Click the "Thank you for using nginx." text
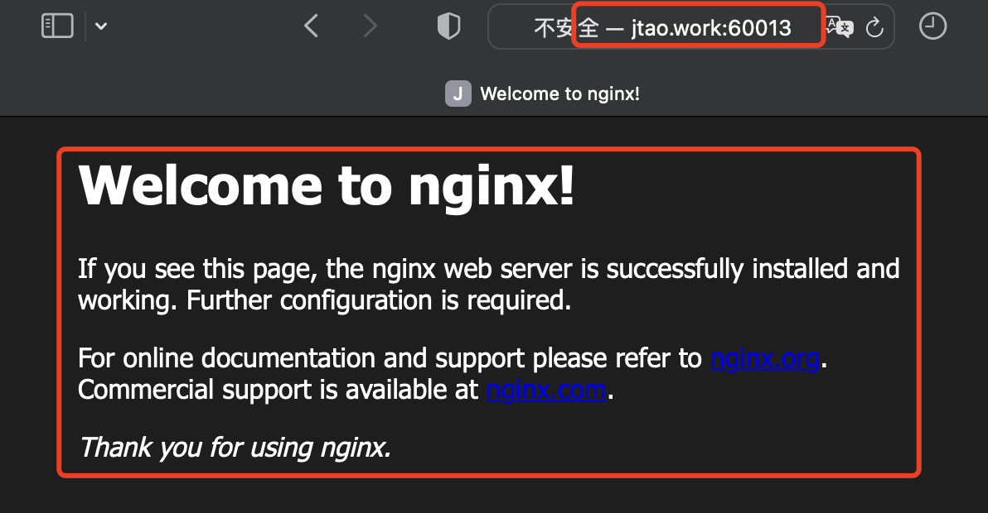This screenshot has height=513, width=988. [x=235, y=448]
